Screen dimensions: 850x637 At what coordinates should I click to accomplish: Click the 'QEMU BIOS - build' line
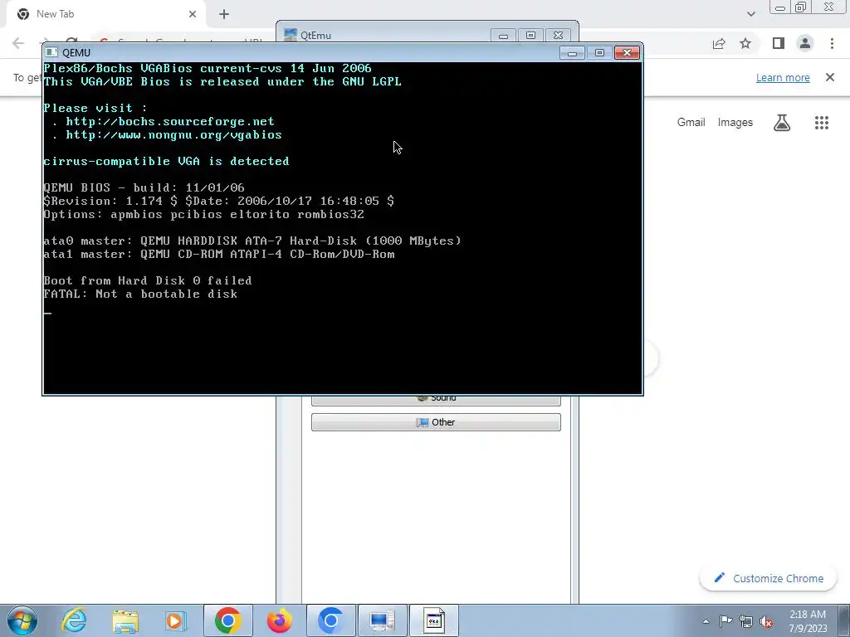(144, 187)
